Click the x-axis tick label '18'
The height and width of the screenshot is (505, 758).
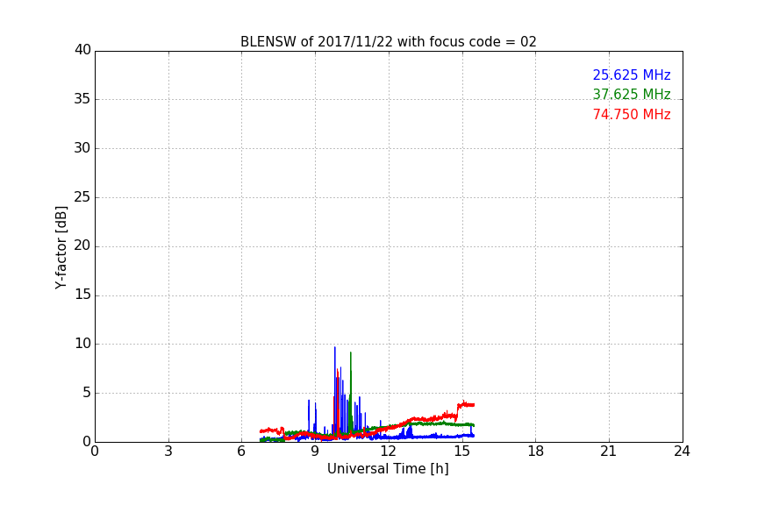(536, 452)
